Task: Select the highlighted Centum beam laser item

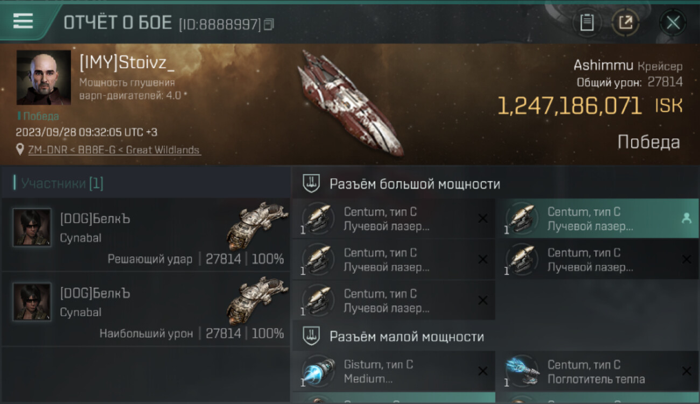Action: (x=597, y=219)
